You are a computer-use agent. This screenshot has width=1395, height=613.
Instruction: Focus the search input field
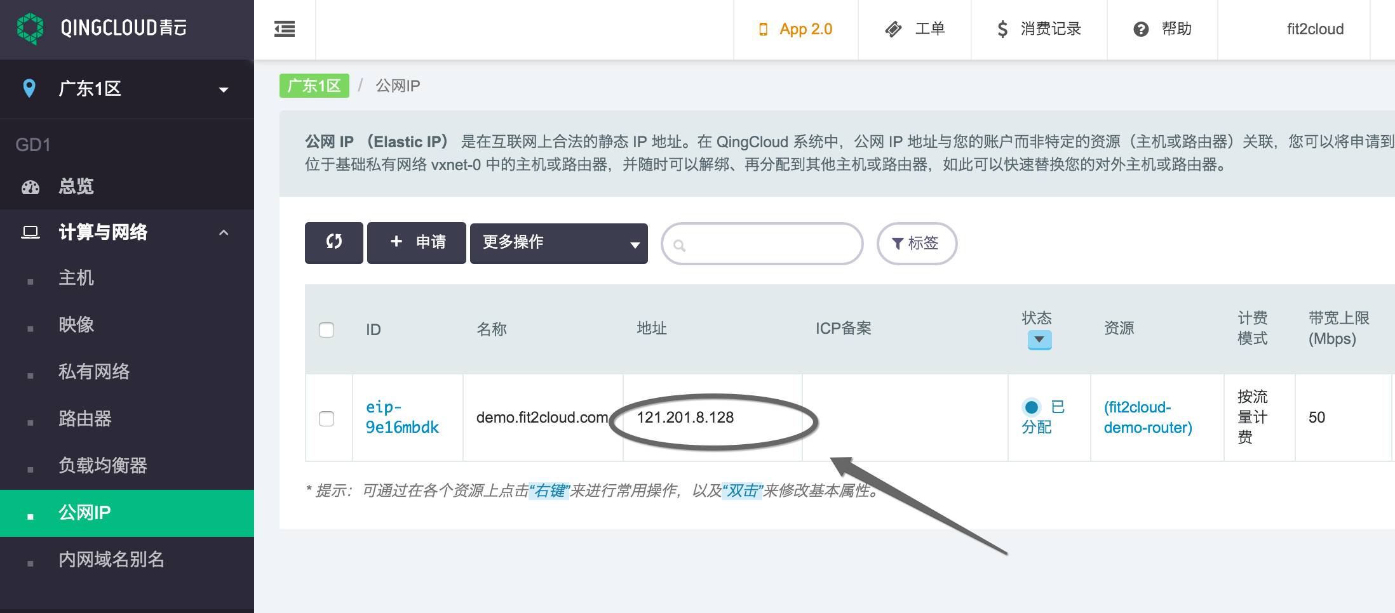[762, 244]
